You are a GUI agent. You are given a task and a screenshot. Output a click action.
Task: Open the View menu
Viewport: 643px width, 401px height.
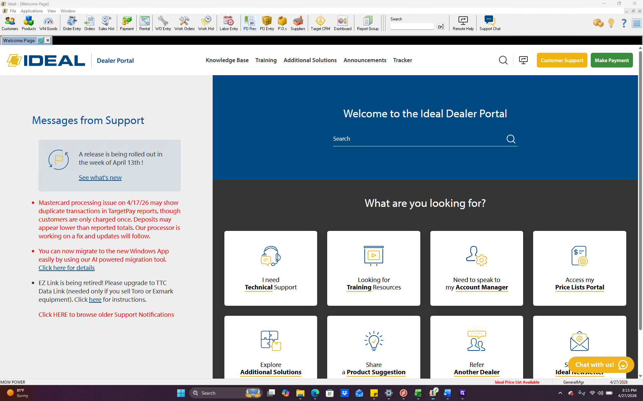[x=52, y=11]
